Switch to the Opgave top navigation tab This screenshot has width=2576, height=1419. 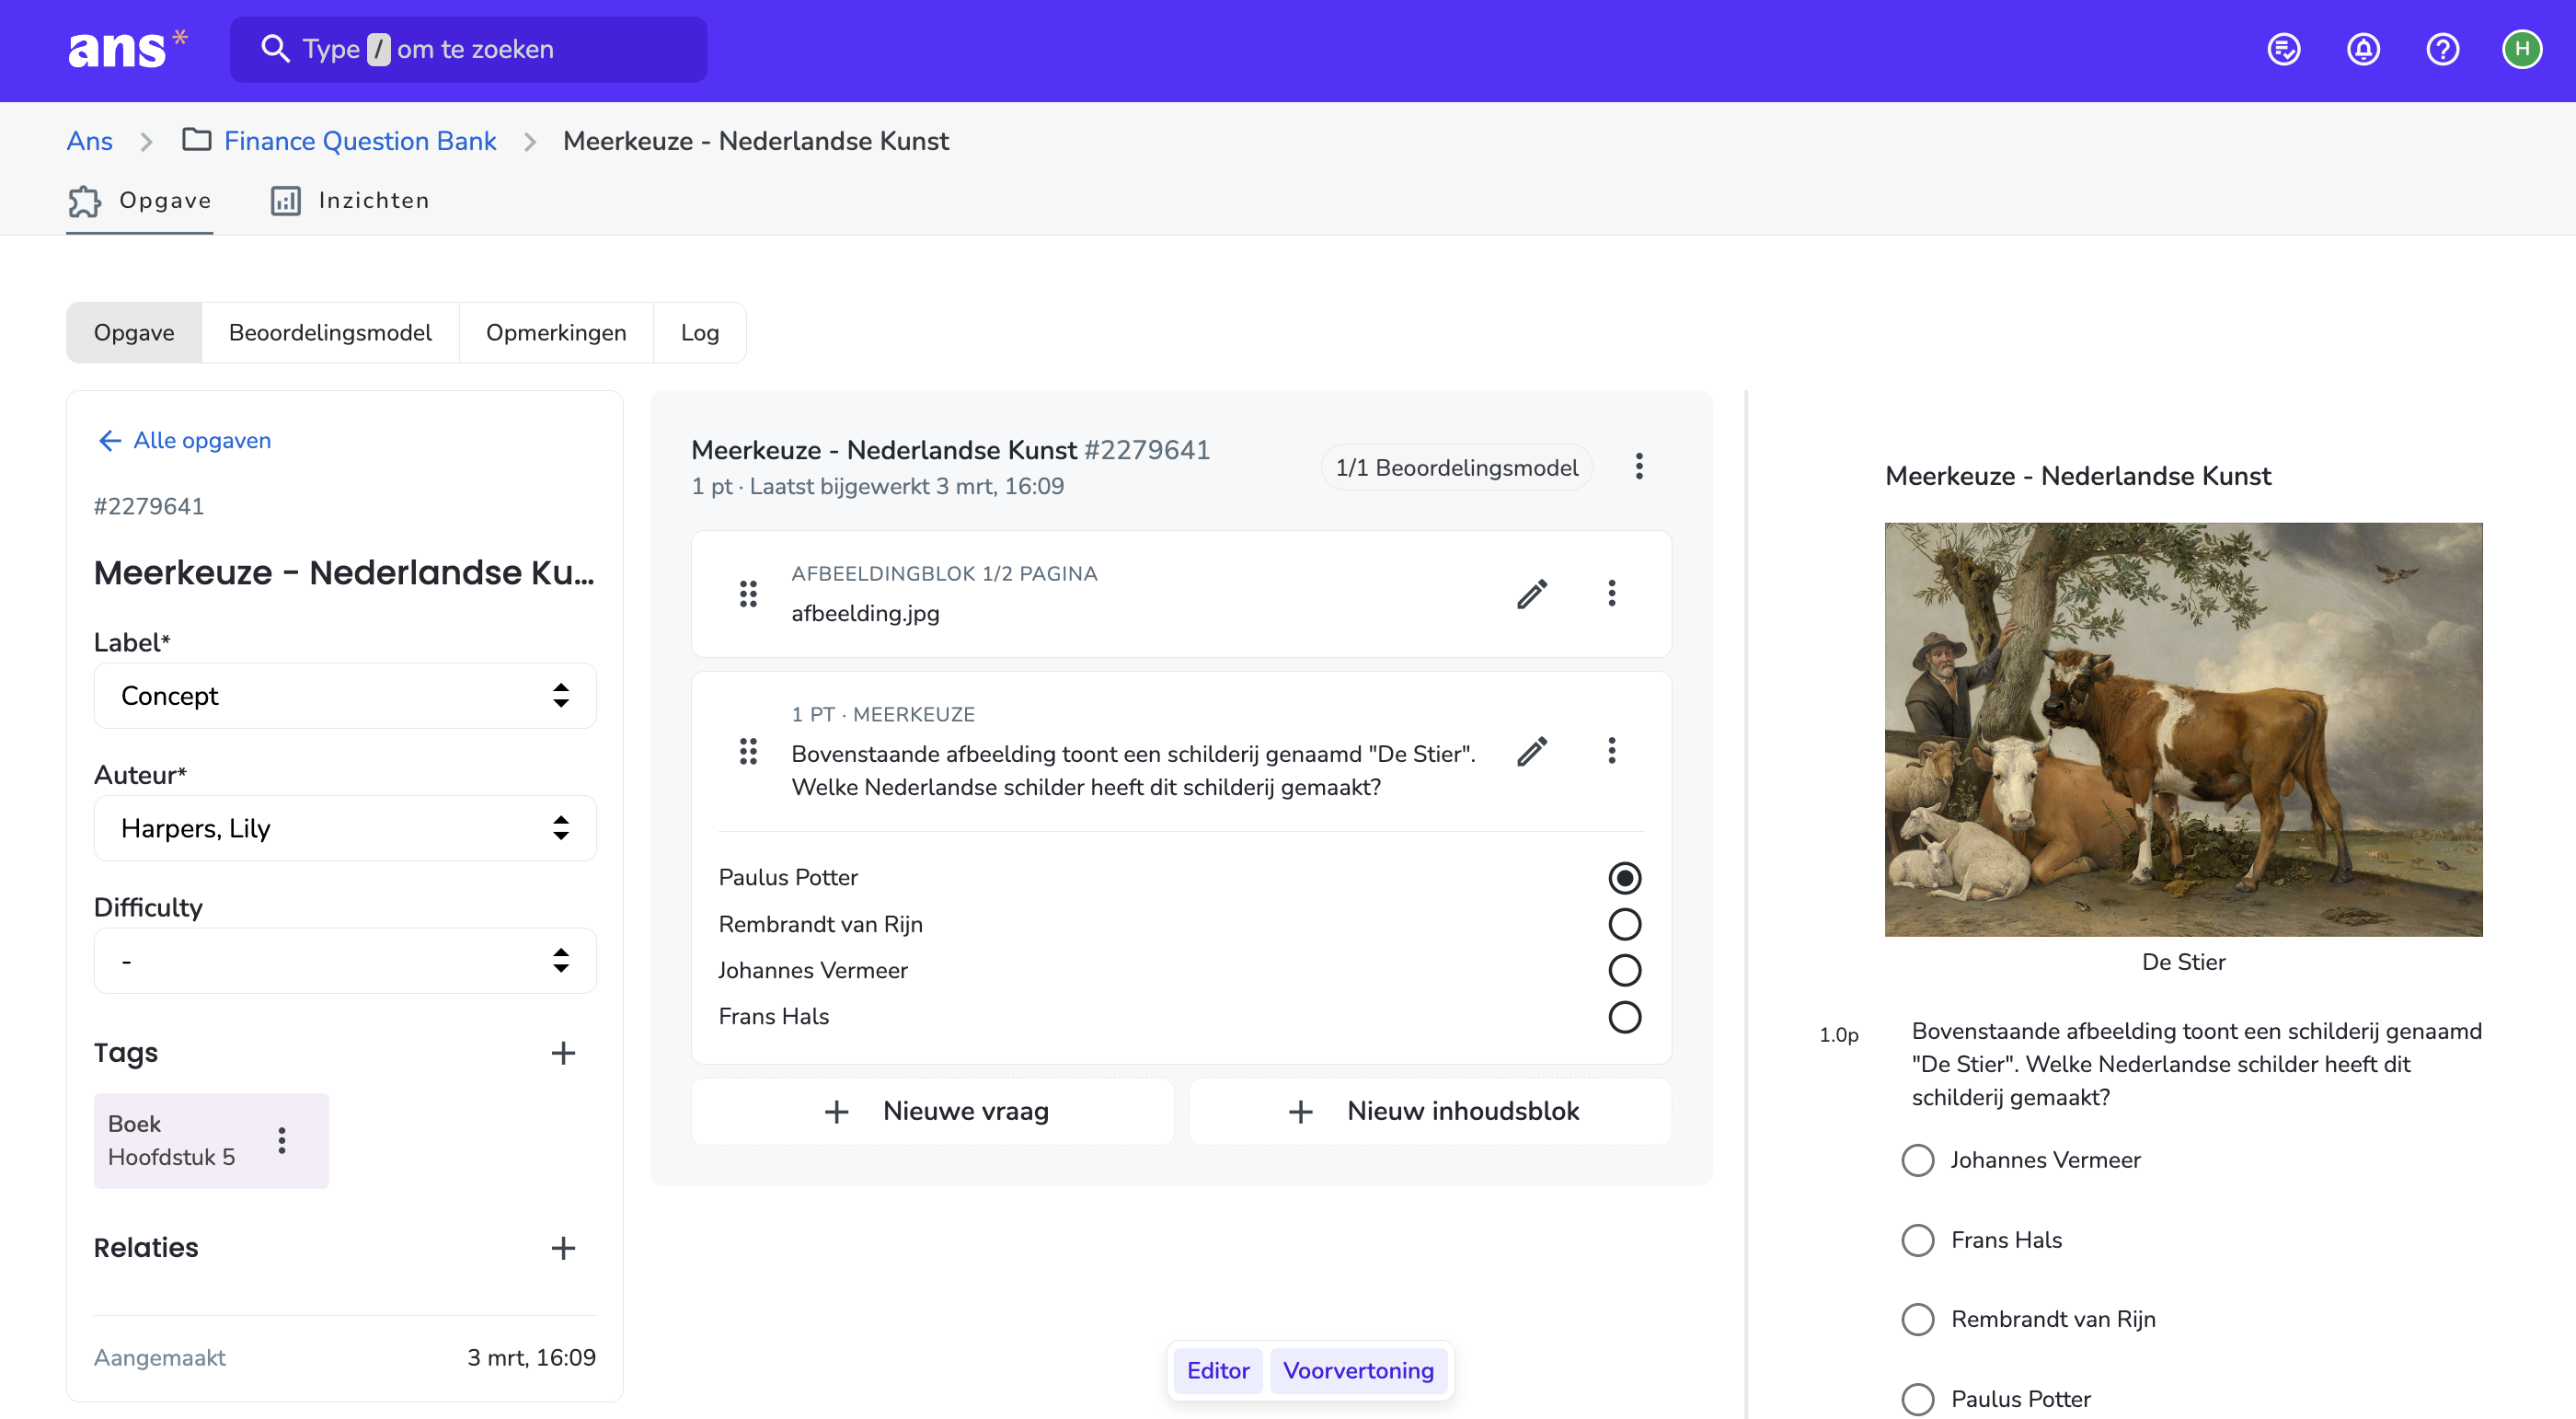(x=140, y=201)
